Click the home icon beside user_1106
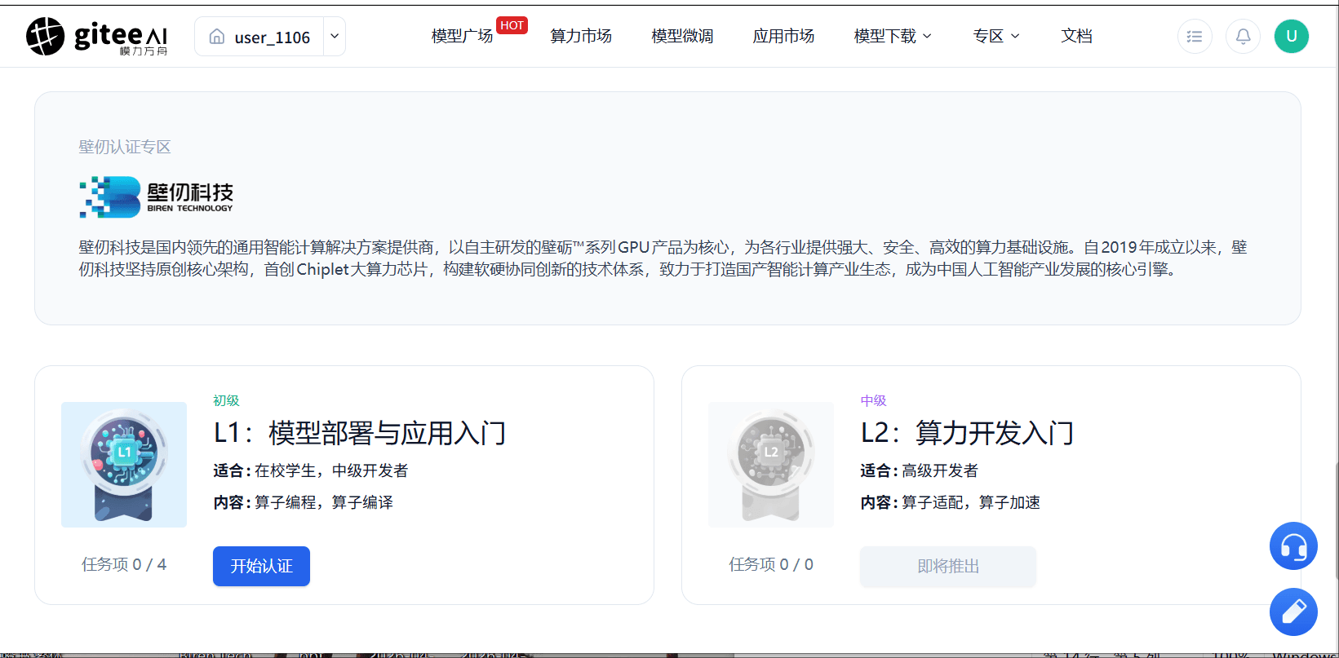 tap(217, 37)
